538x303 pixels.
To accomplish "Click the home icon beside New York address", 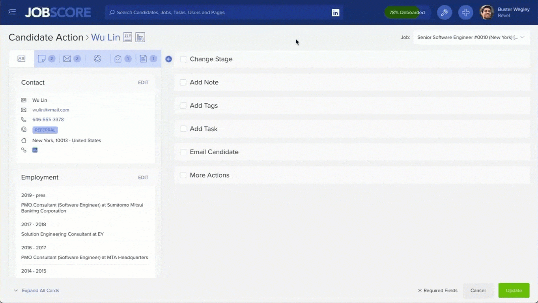I will 24,140.
